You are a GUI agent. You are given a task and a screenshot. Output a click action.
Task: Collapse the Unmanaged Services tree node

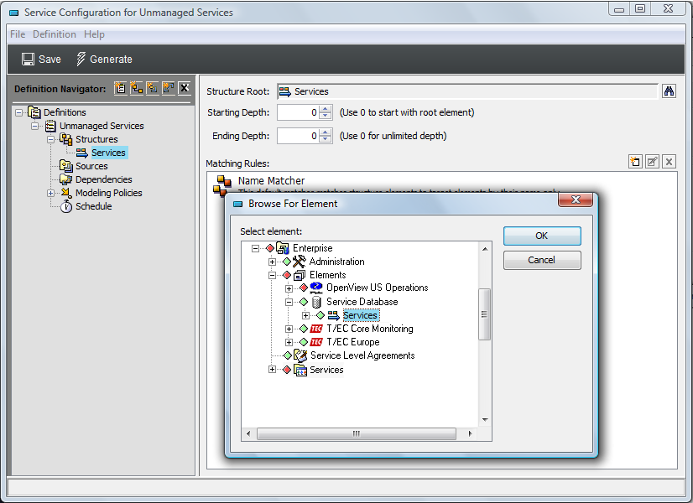pos(34,126)
